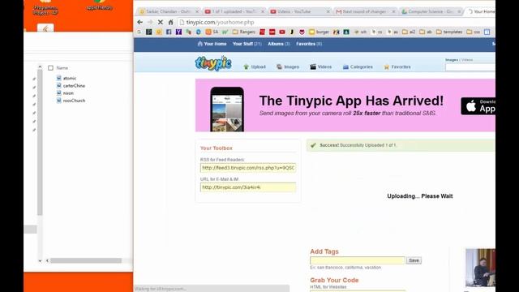The height and width of the screenshot is (292, 519).
Task: Click explorer horizontal scrollbar thumb
Action: [86, 261]
